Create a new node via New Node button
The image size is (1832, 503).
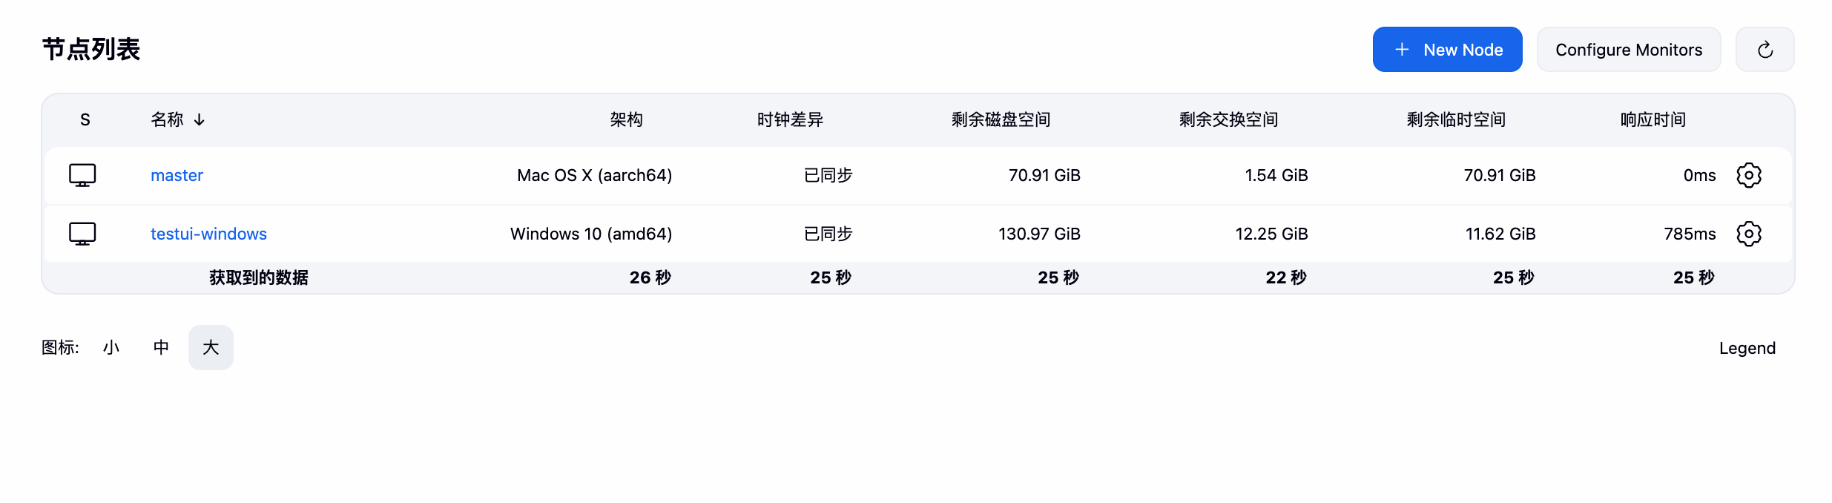(1446, 49)
